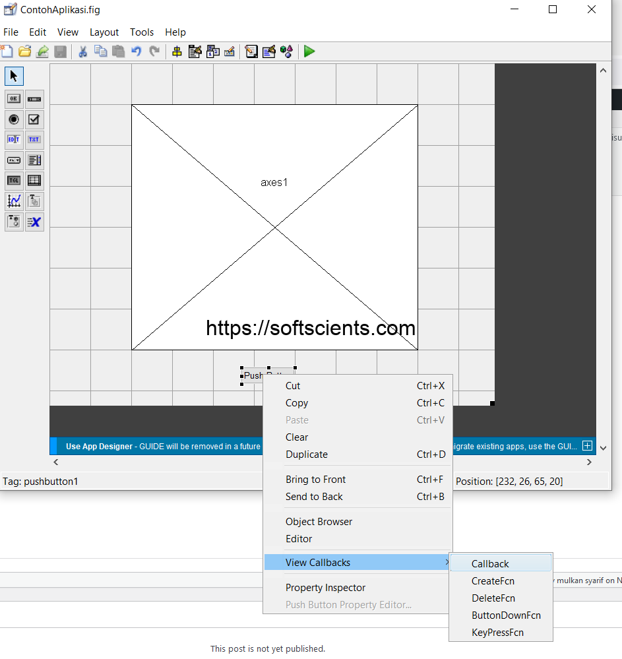Expand the View Callbacks submenu

(x=319, y=562)
